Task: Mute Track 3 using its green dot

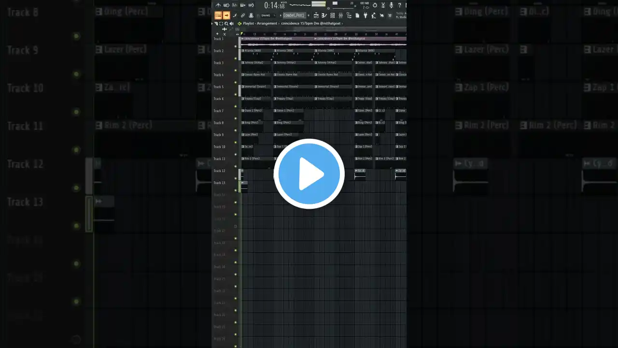Action: click(x=236, y=71)
